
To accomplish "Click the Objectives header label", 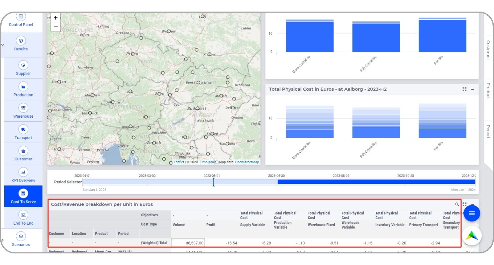I will (149, 215).
